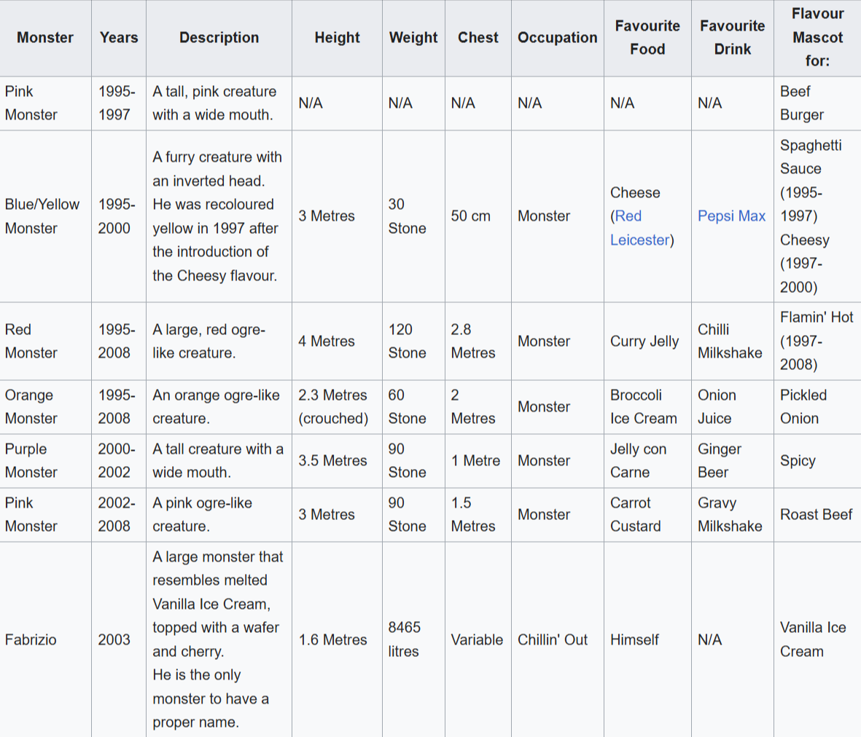Viewport: 861px width, 737px height.
Task: Select the Description column header
Action: click(219, 38)
